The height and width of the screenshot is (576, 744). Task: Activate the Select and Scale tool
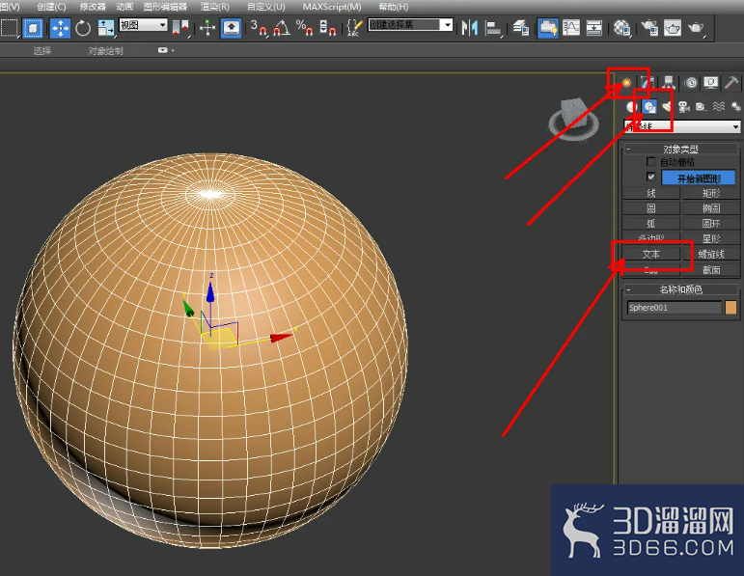105,28
